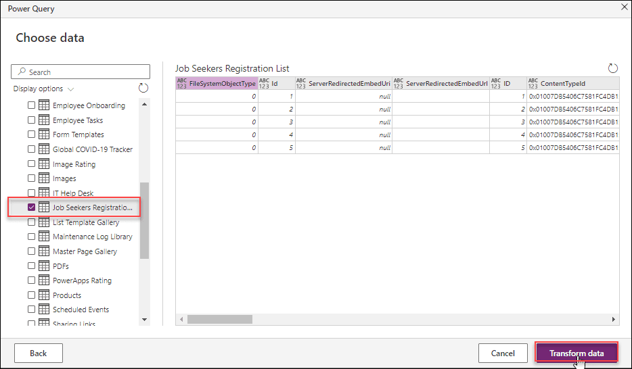
Task: Click FileSystemObjectType column data type icon
Action: click(x=182, y=83)
